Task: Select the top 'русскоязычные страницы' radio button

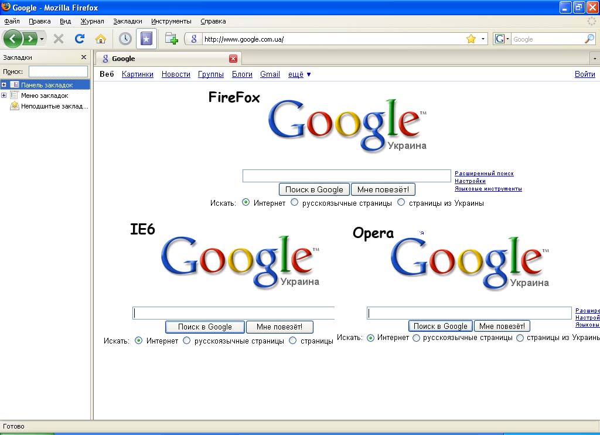Action: [295, 202]
